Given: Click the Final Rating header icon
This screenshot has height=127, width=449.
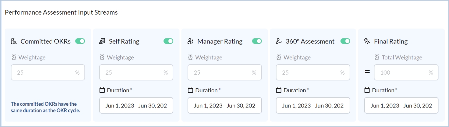Looking at the screenshot, I should pyautogui.click(x=367, y=41).
